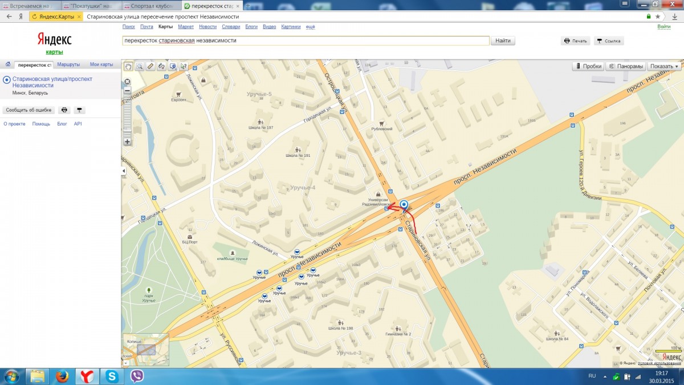Open the Windows Start menu
Screen dimensions: 684x385
click(x=11, y=376)
